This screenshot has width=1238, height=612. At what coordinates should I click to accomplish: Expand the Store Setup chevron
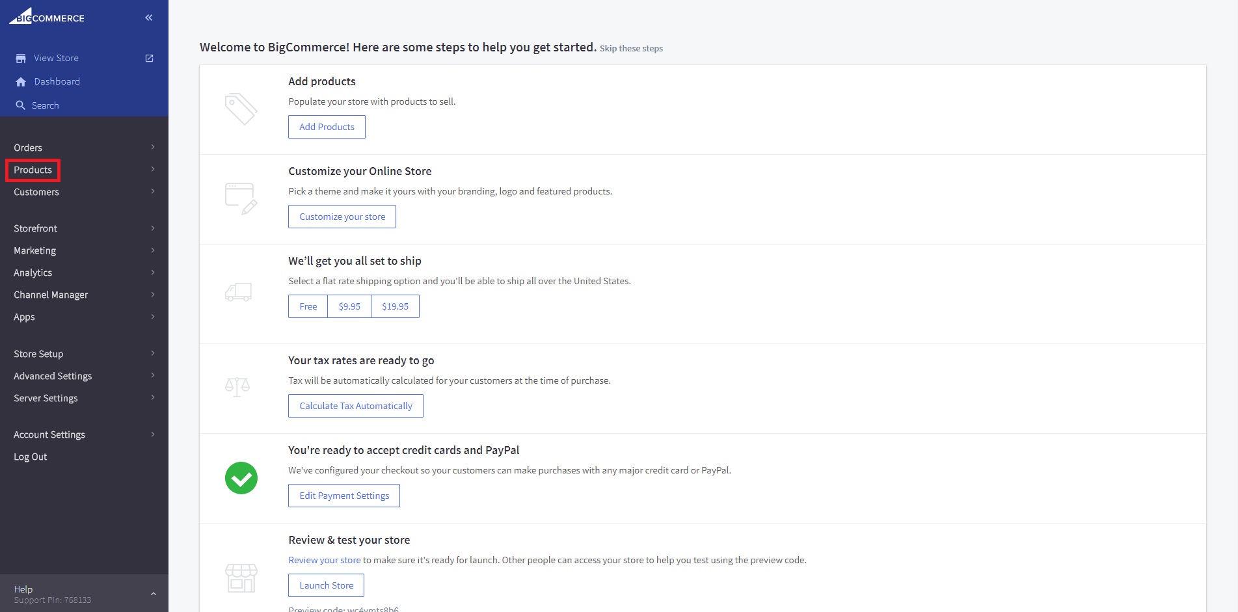(153, 353)
